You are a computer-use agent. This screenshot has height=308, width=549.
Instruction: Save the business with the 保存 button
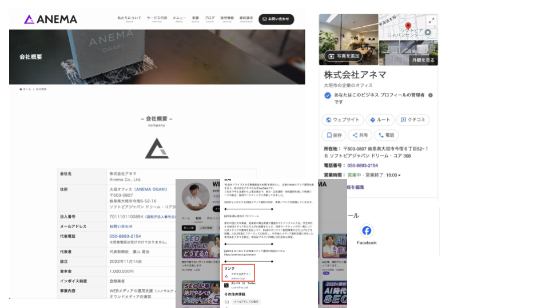(x=333, y=135)
